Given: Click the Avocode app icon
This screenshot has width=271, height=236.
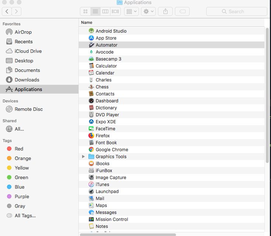Looking at the screenshot, I should point(91,52).
